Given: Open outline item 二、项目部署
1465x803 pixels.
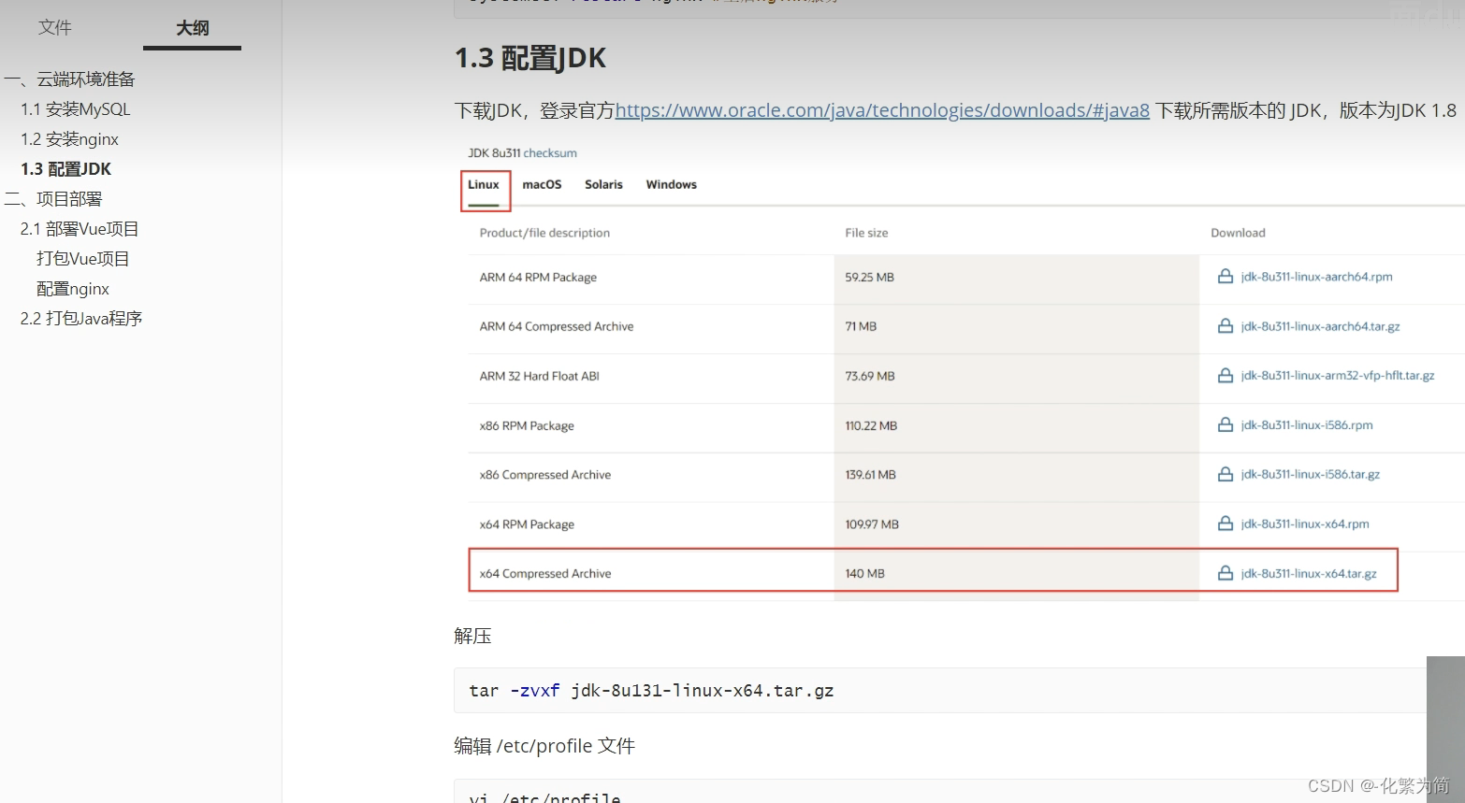Looking at the screenshot, I should [53, 199].
